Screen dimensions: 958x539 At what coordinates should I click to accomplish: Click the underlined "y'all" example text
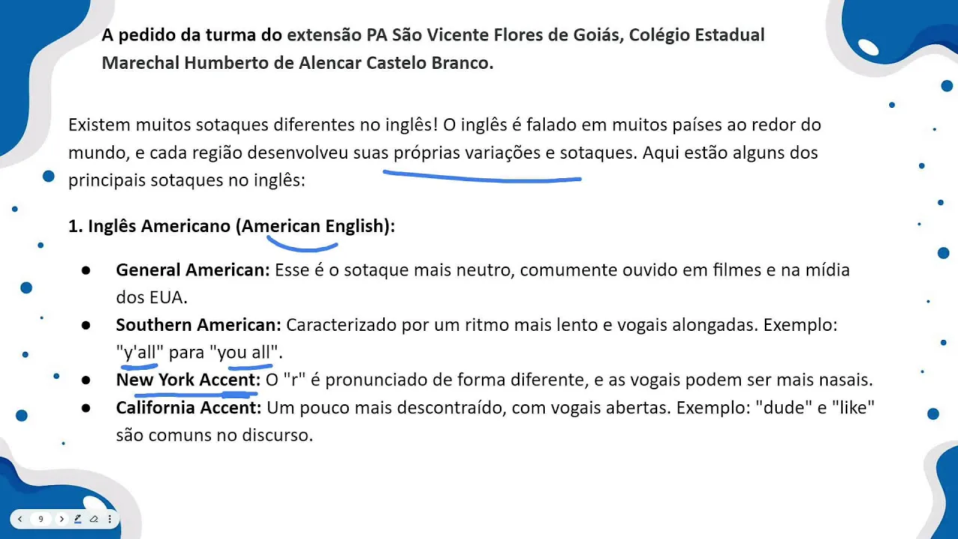click(140, 352)
